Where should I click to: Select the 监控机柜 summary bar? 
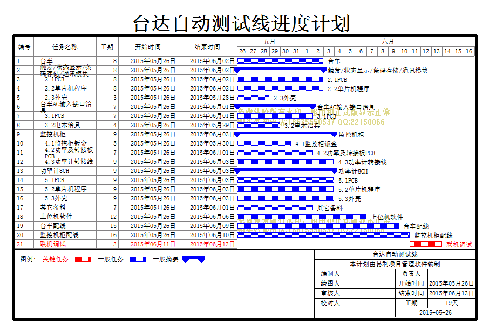click(x=286, y=134)
